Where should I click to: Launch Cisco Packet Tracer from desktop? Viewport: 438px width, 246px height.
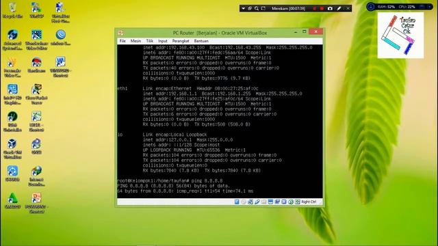[x=36, y=94]
